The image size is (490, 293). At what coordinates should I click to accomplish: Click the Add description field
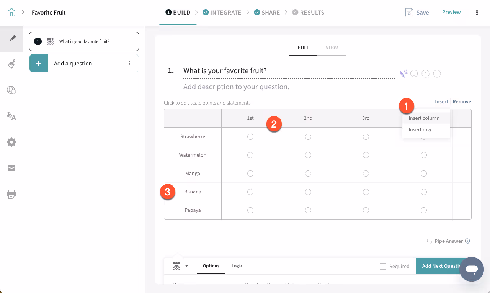pos(236,87)
